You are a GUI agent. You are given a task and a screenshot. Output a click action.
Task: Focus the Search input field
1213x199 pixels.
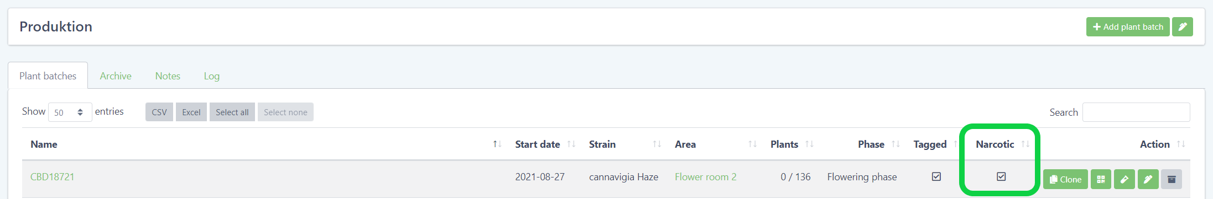click(x=1136, y=112)
